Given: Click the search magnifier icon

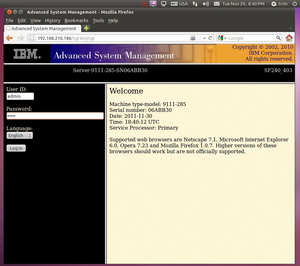Looking at the screenshot, I should coord(279,38).
